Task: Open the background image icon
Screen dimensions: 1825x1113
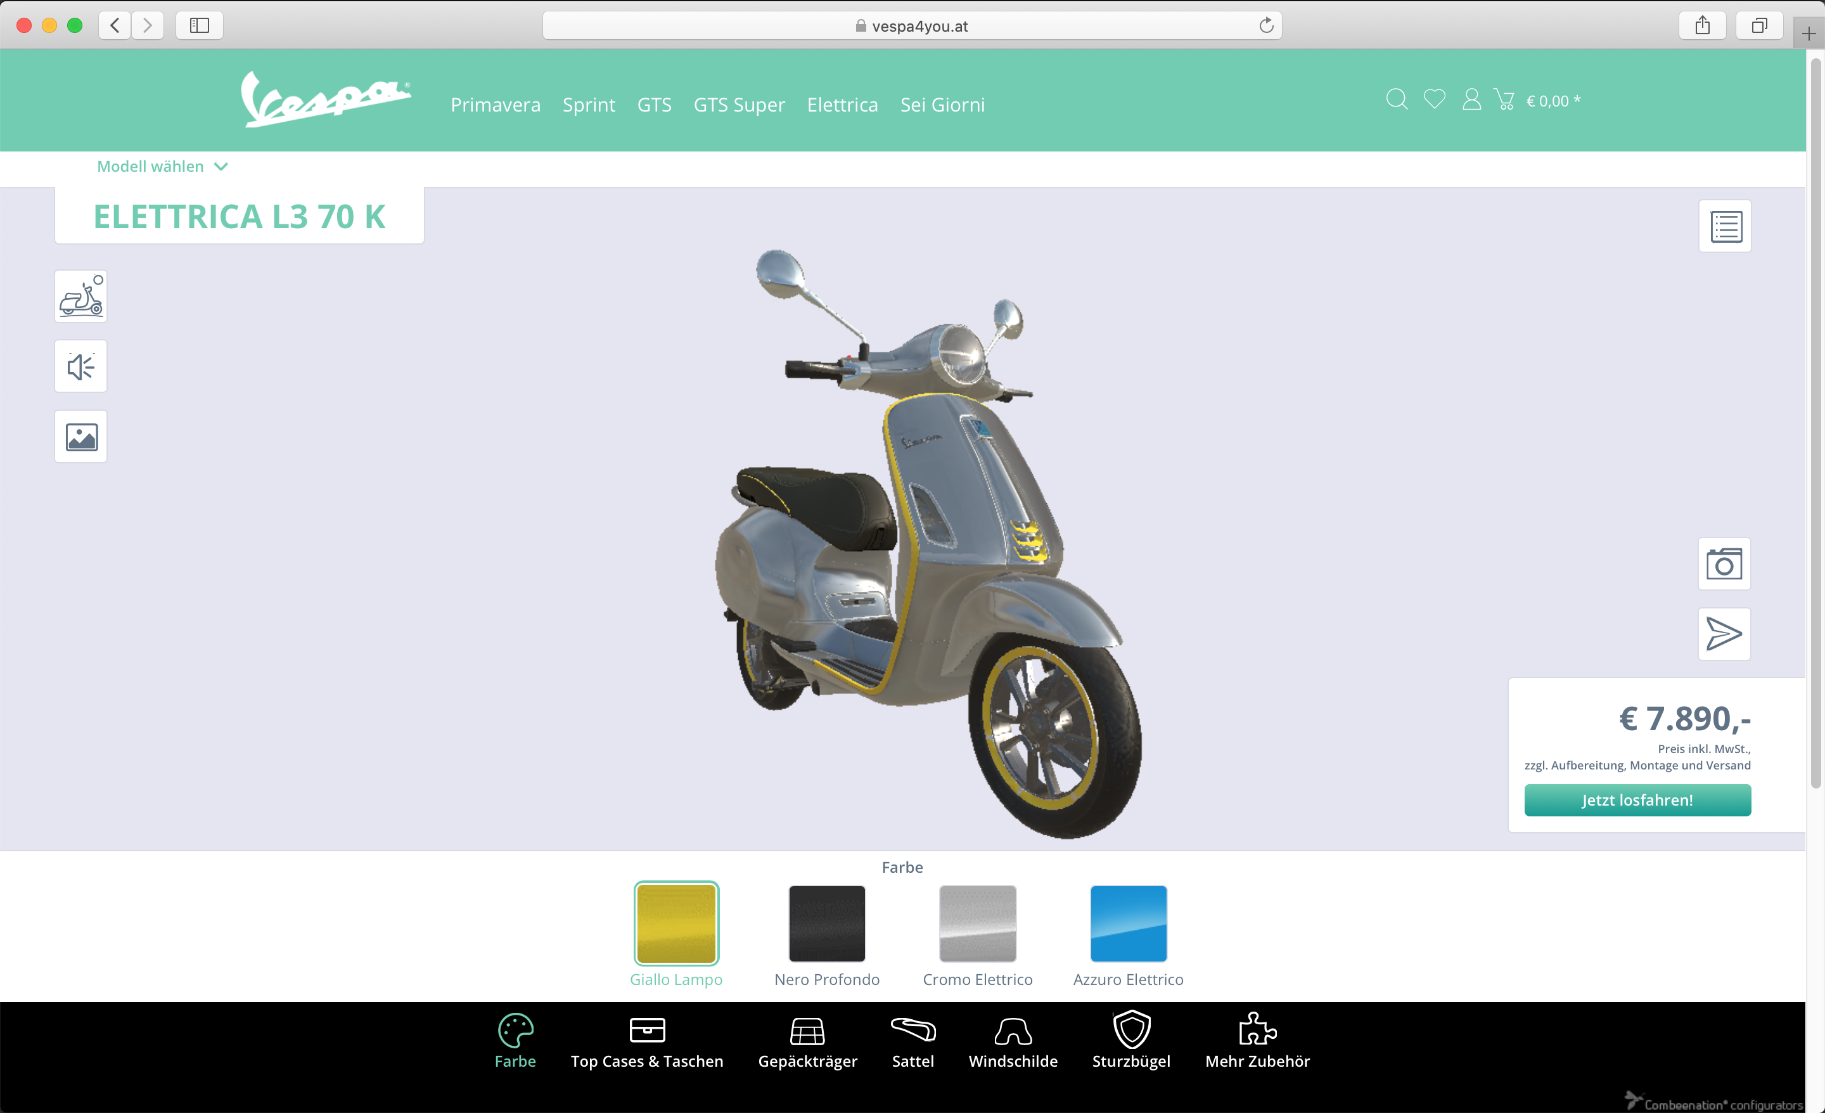Action: [80, 437]
